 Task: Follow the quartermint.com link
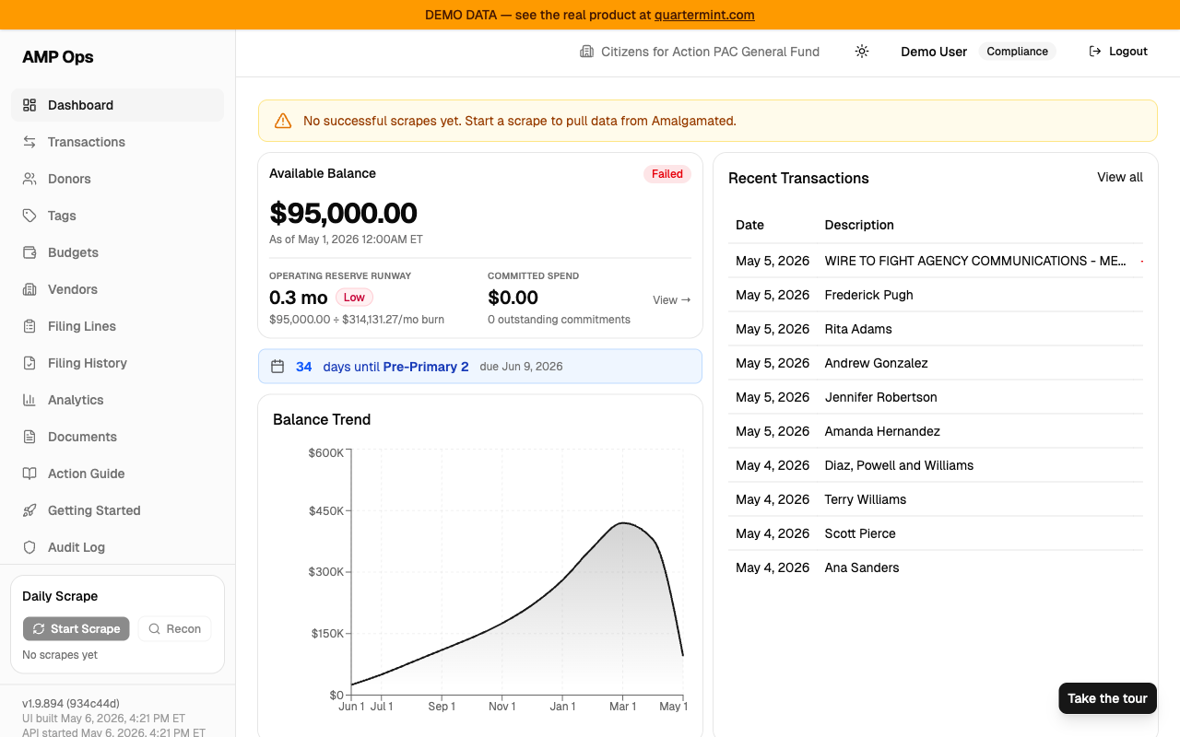pyautogui.click(x=704, y=15)
